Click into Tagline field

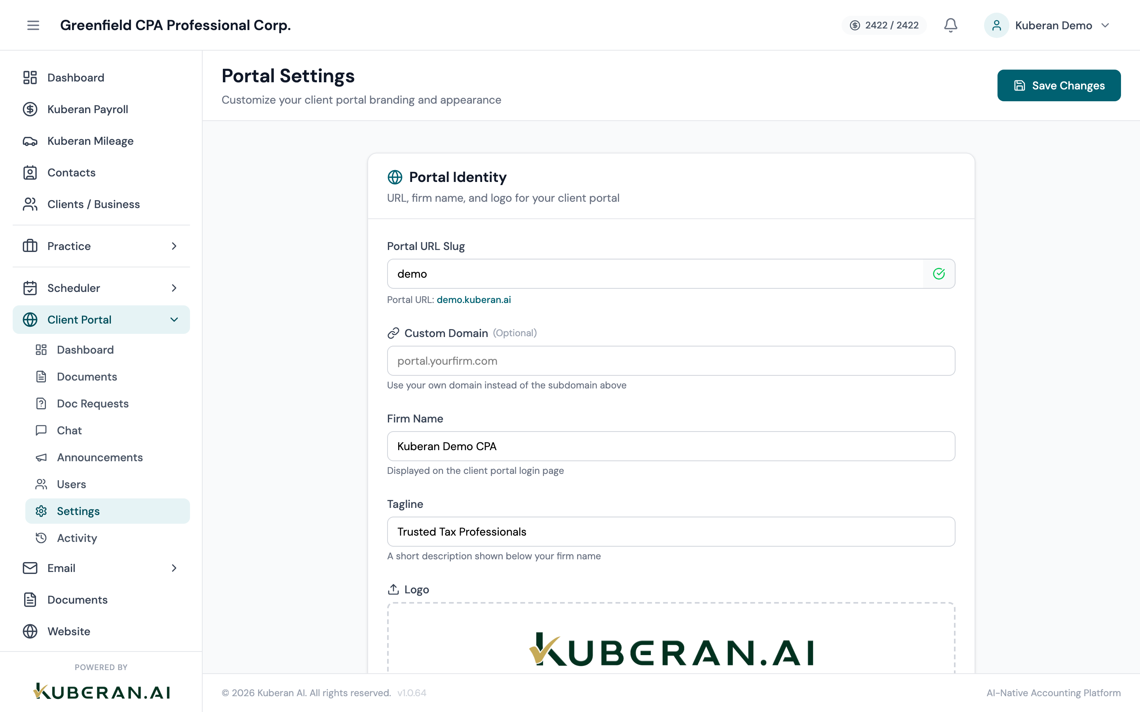(671, 532)
